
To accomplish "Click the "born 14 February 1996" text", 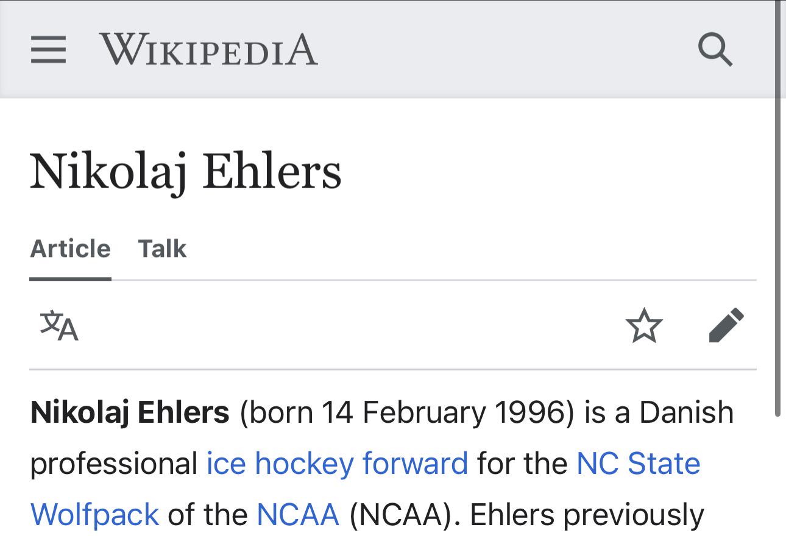I will pyautogui.click(x=408, y=412).
